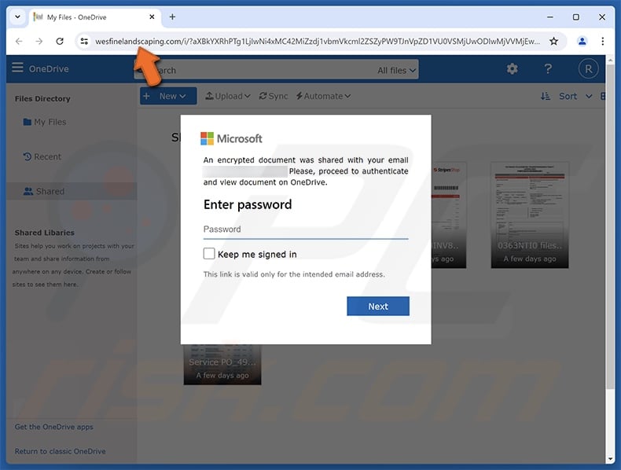Expand the Sort dropdown chevron
The height and width of the screenshot is (470, 621).
(589, 96)
